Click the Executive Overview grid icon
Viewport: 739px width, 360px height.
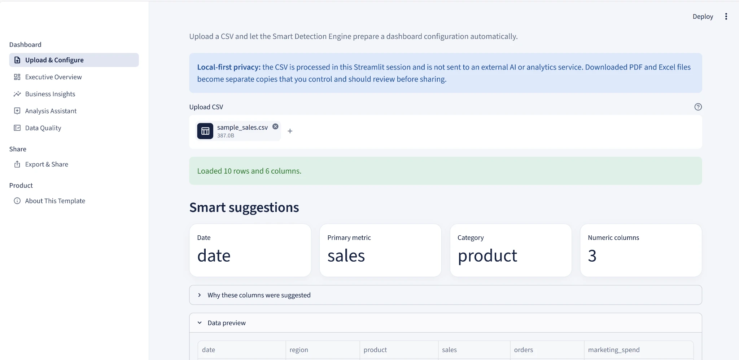pyautogui.click(x=17, y=77)
